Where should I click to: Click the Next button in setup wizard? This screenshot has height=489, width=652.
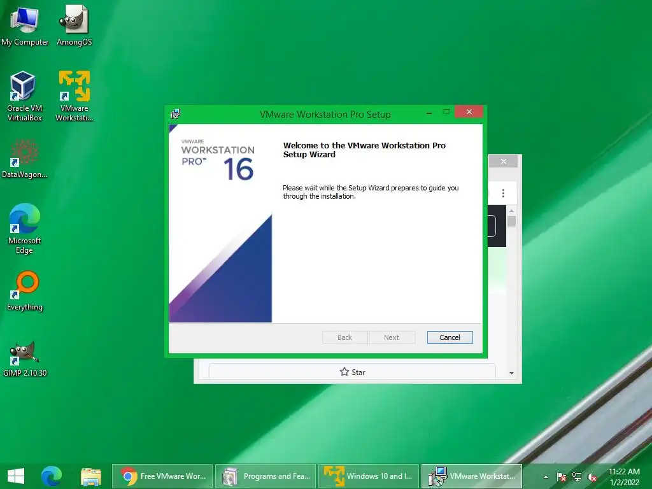(392, 337)
